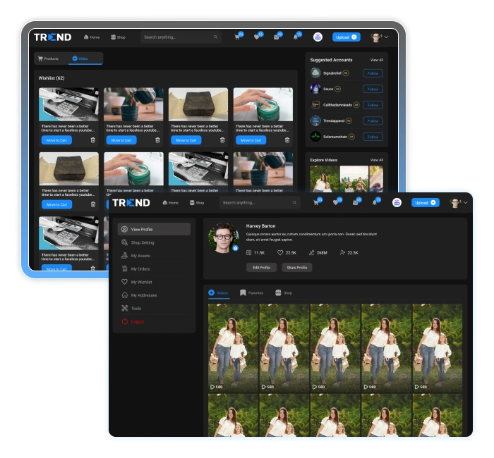Focus search field in profile window
The image size is (494, 458).
[260, 203]
